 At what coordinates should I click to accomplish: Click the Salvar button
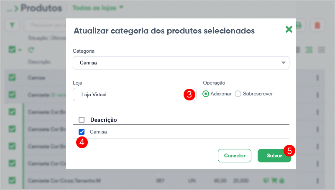point(274,156)
